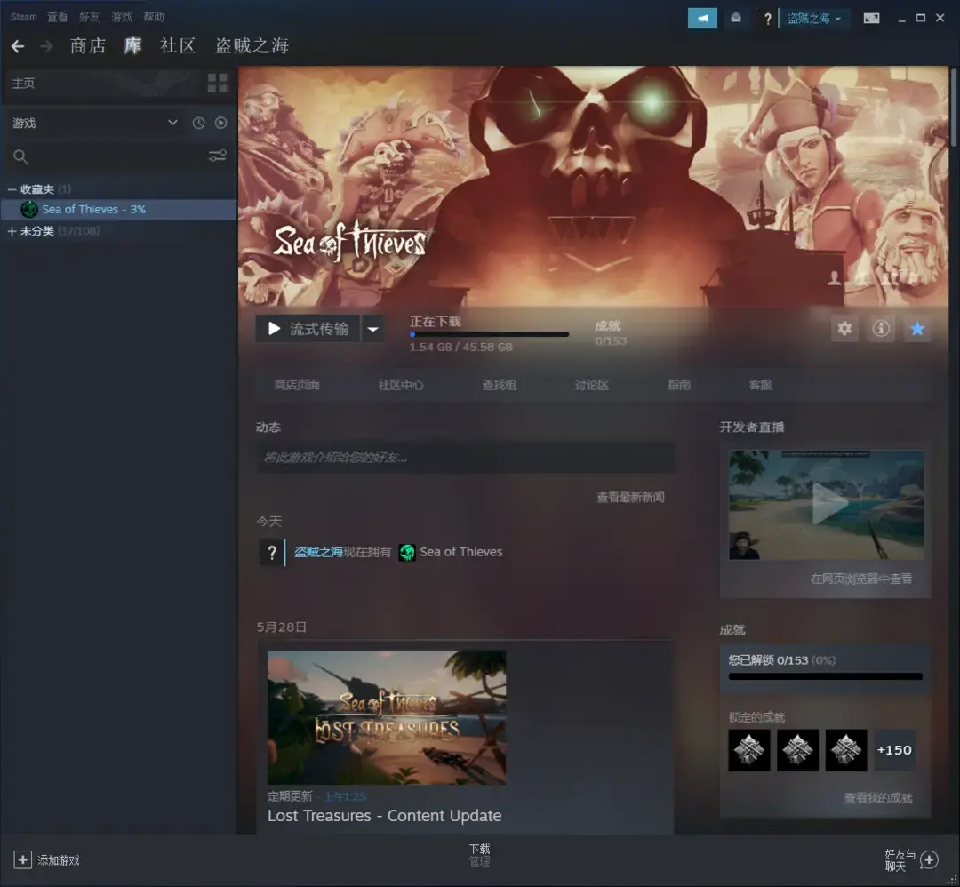This screenshot has width=960, height=887.
Task: Open advanced filter sliders icon
Action: click(218, 156)
